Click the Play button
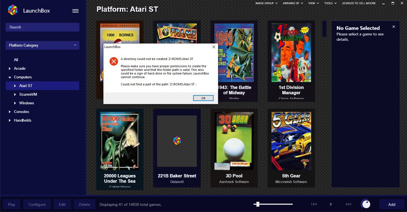The width and height of the screenshot is (407, 212). click(x=12, y=204)
